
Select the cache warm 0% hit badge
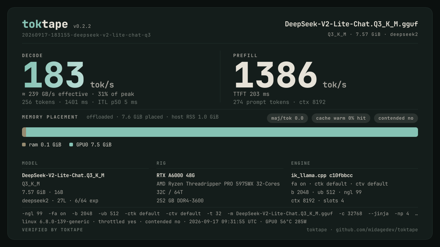coord(341,118)
